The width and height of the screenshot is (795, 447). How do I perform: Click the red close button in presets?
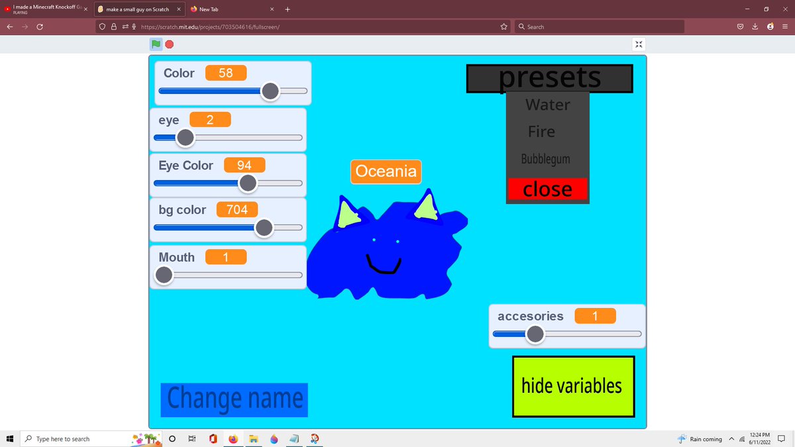click(x=547, y=189)
